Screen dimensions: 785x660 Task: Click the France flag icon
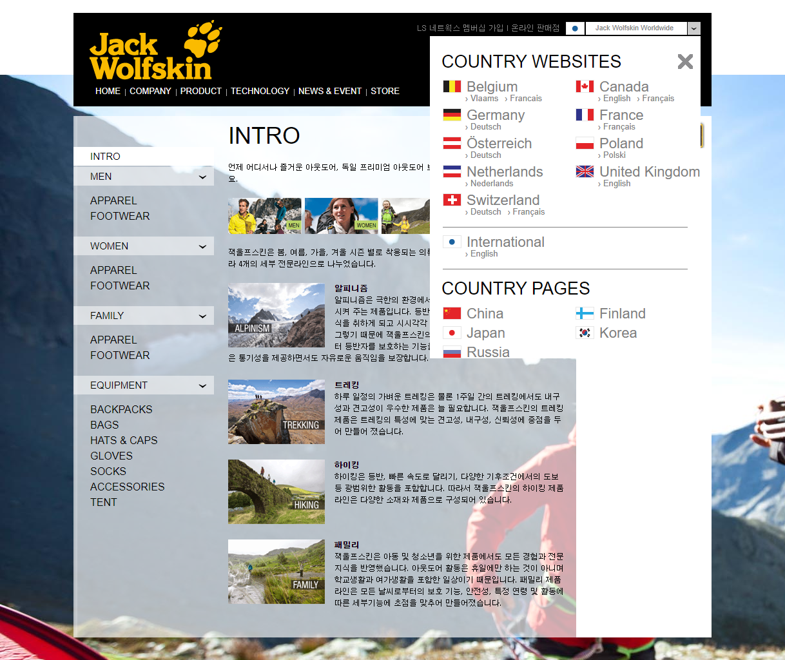585,115
